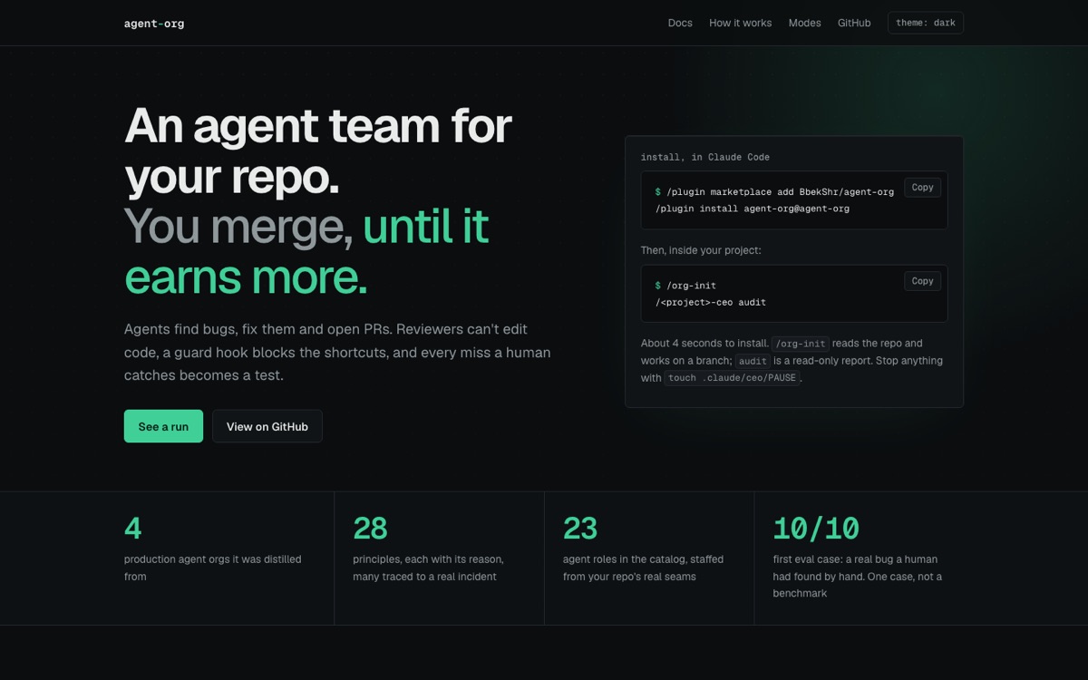The width and height of the screenshot is (1088, 680).
Task: Click the /plugin marketplace add command line
Action: (x=774, y=191)
